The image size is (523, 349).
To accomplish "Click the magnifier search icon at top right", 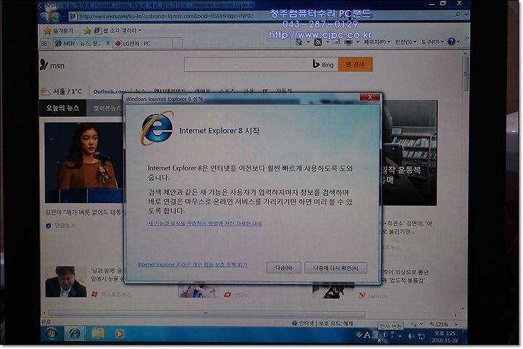I will [x=458, y=15].
